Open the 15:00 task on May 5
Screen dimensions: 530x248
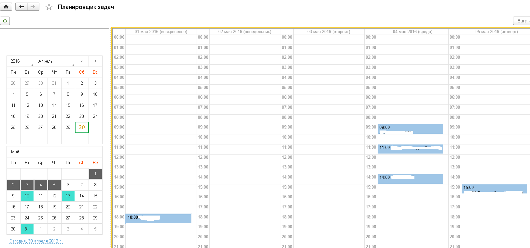[494, 189]
